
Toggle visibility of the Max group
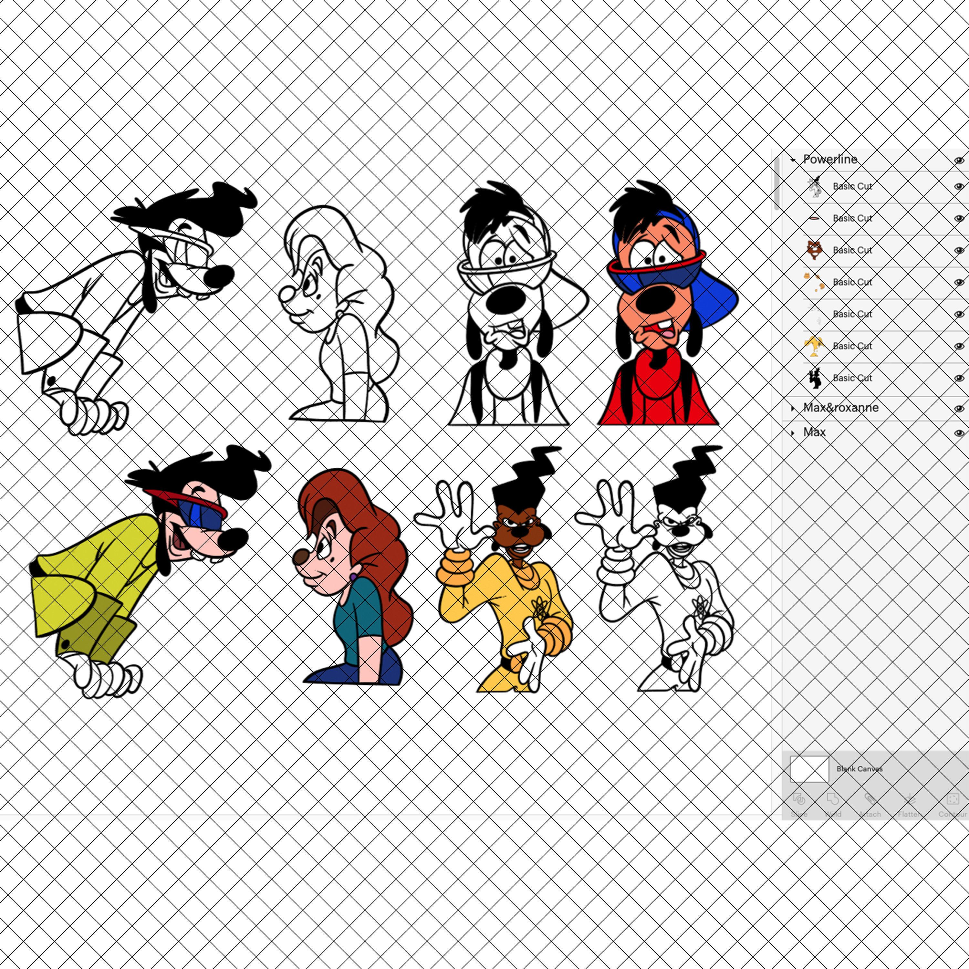[x=958, y=432]
